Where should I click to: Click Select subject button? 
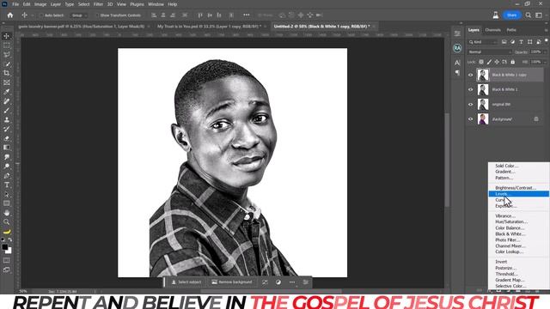coord(186,282)
